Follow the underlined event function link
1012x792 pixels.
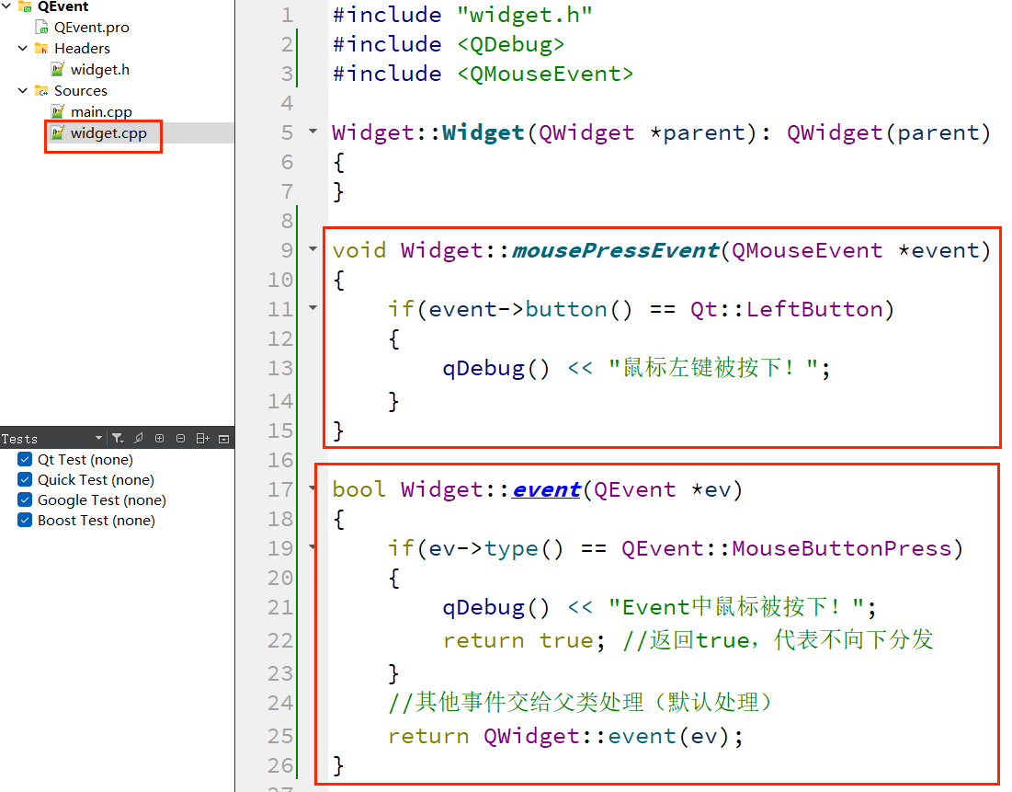point(547,489)
